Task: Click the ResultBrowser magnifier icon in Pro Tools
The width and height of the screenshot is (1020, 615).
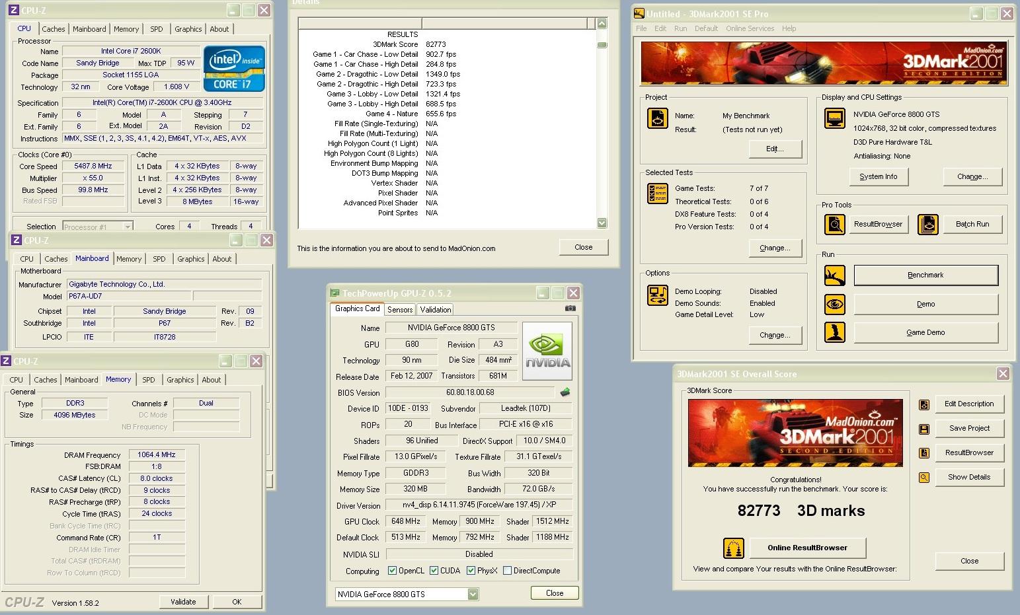Action: click(835, 225)
